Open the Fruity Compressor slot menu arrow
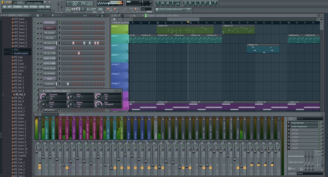This screenshot has height=177, width=328. (289, 126)
